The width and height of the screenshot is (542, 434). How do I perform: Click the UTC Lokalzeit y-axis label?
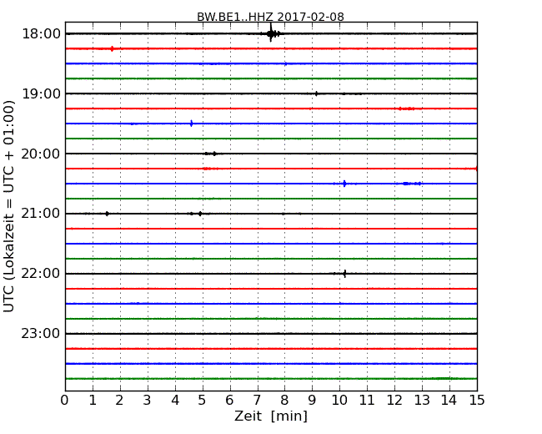(9, 206)
